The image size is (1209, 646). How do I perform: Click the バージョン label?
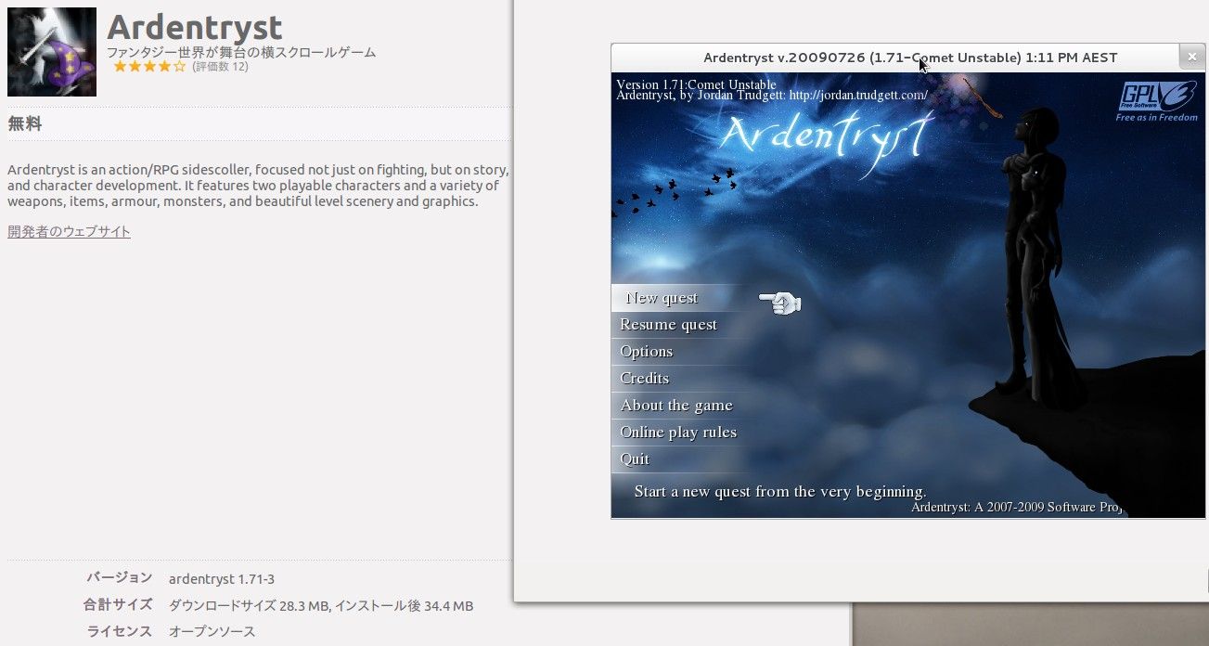120,577
